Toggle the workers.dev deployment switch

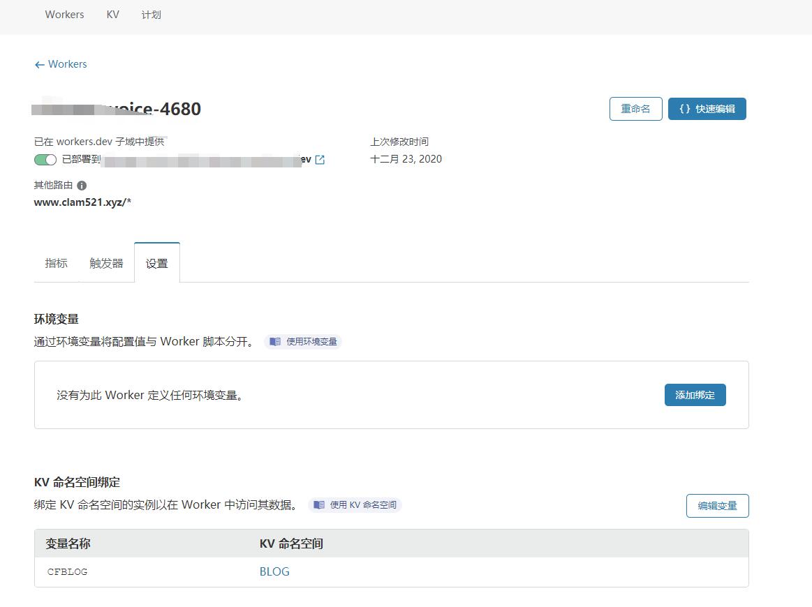click(x=45, y=159)
